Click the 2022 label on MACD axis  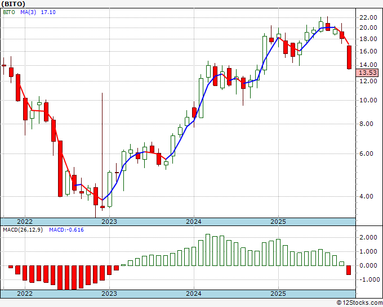point(25,294)
